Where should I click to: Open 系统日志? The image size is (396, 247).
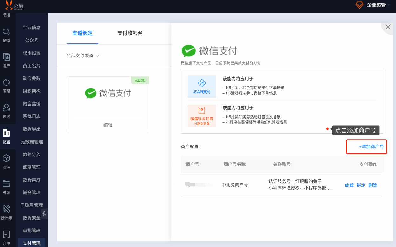(32, 116)
